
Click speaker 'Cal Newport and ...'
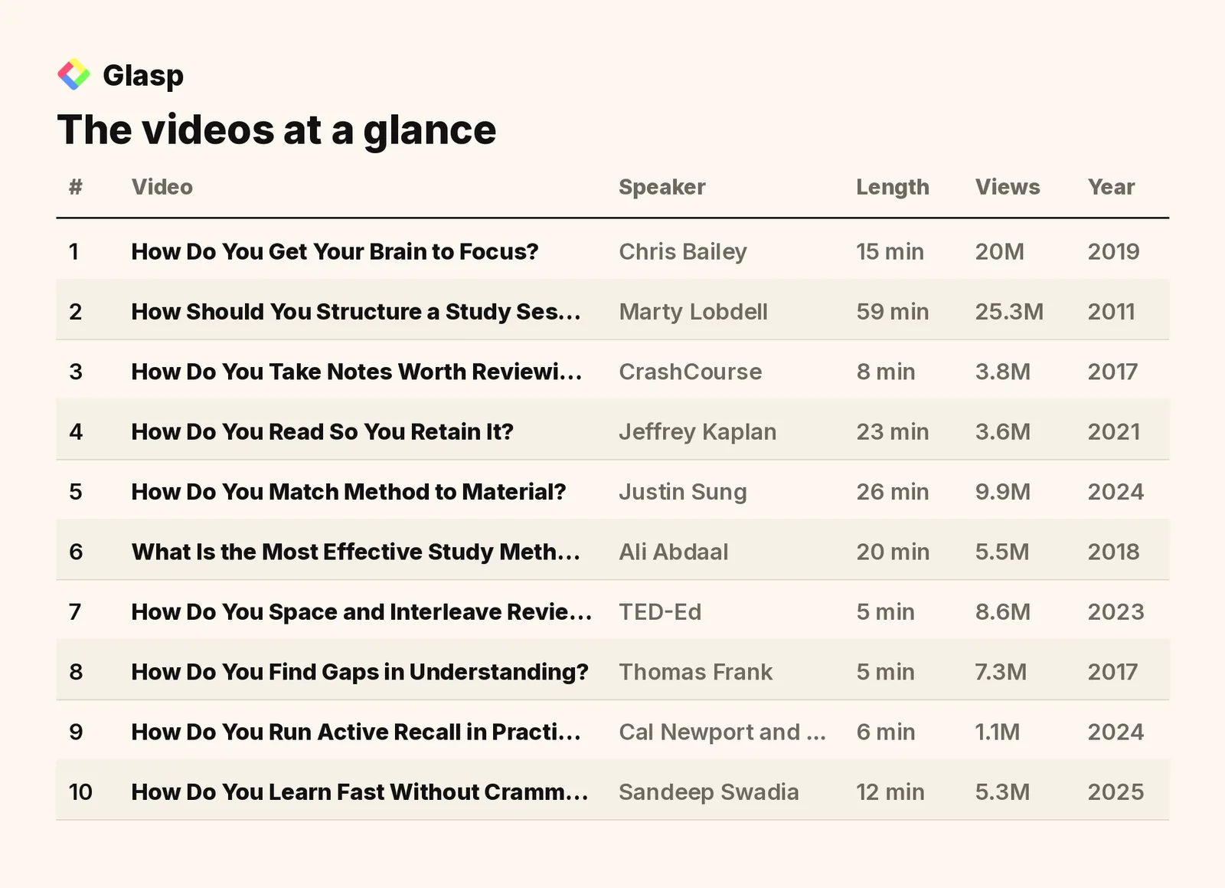click(722, 732)
